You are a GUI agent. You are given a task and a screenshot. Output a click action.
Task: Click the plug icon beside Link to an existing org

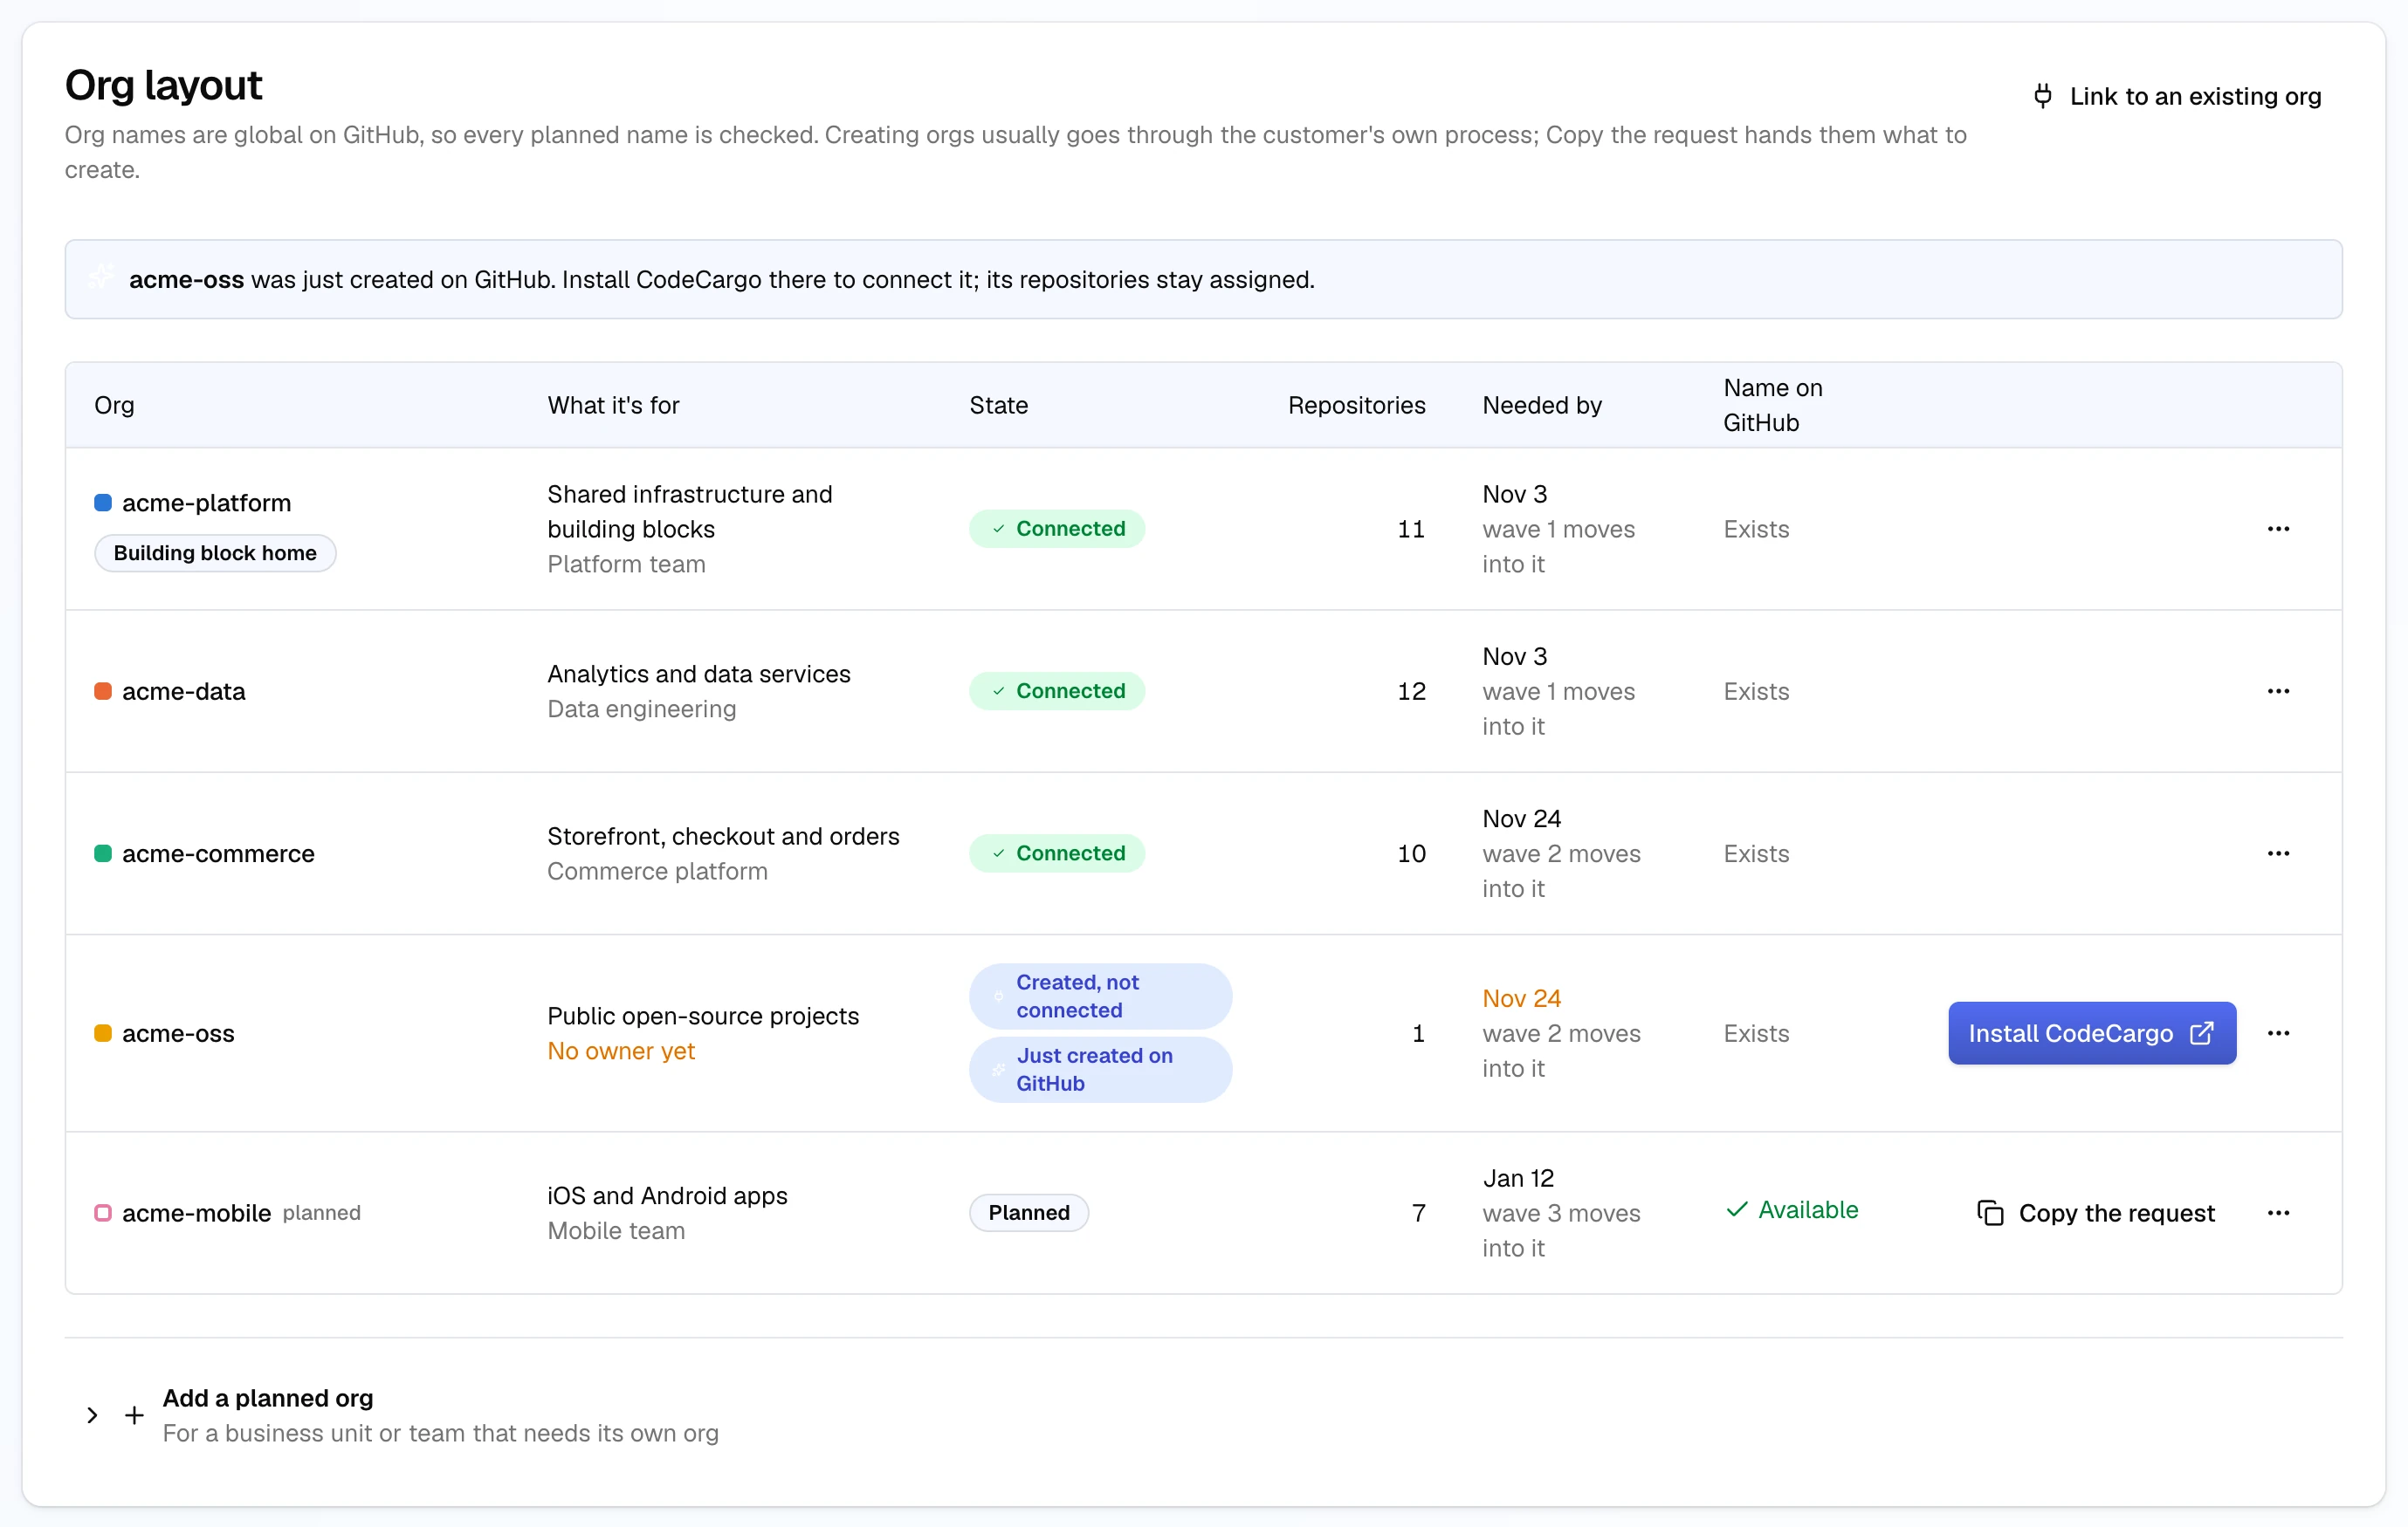coord(2042,96)
